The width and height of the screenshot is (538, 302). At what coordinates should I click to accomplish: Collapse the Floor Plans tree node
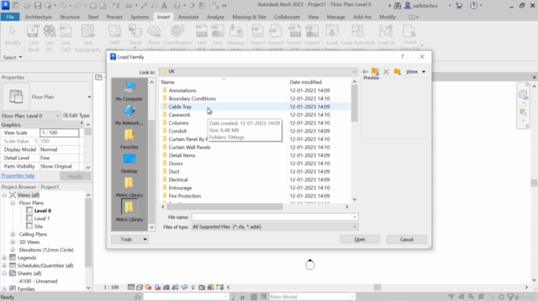pos(13,203)
